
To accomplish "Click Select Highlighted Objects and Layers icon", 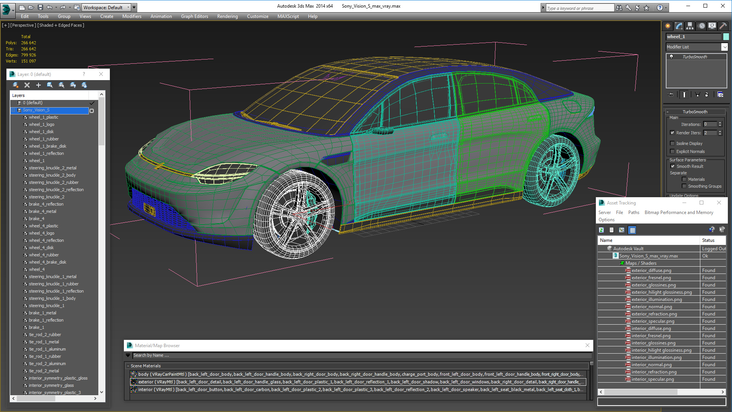I will coord(50,85).
